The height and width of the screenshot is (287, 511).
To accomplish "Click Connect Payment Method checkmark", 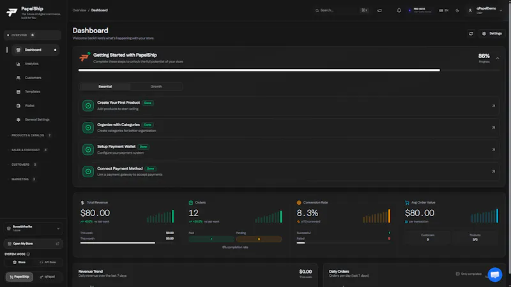I will (88, 172).
